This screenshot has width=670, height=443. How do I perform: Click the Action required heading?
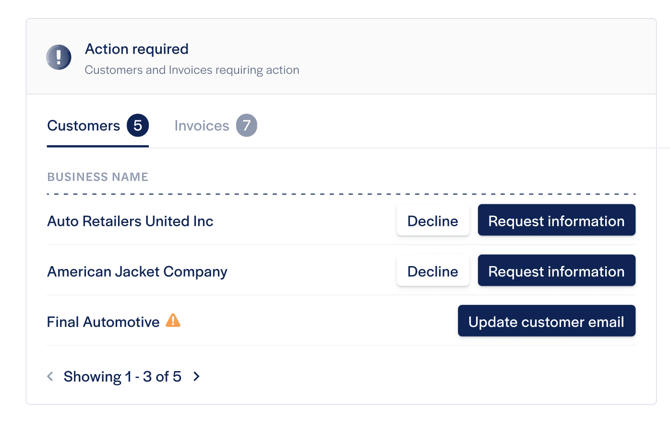pos(137,49)
